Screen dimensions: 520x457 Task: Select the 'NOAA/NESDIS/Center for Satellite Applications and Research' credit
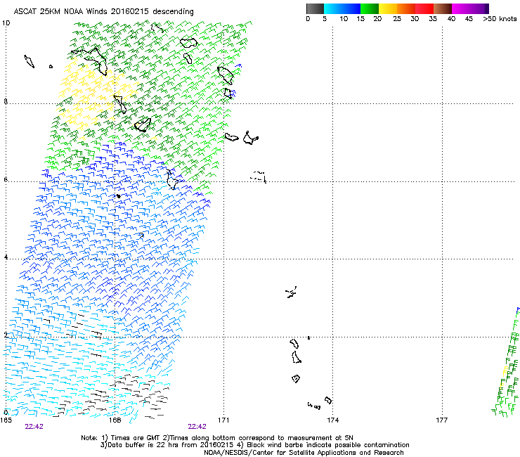coord(304,453)
